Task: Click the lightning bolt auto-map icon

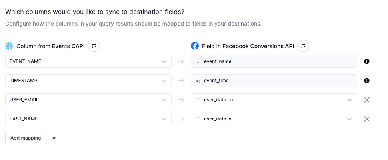Action: click(54, 138)
